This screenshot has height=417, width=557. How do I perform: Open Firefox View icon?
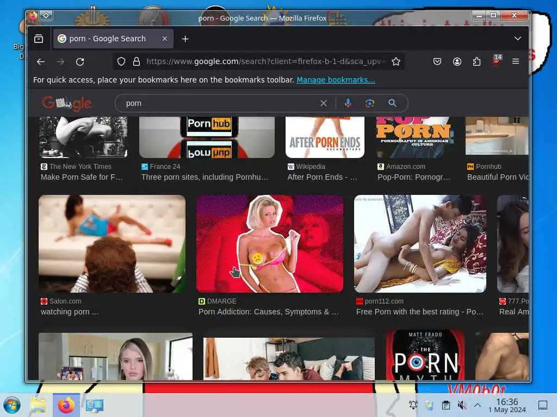[x=39, y=39]
